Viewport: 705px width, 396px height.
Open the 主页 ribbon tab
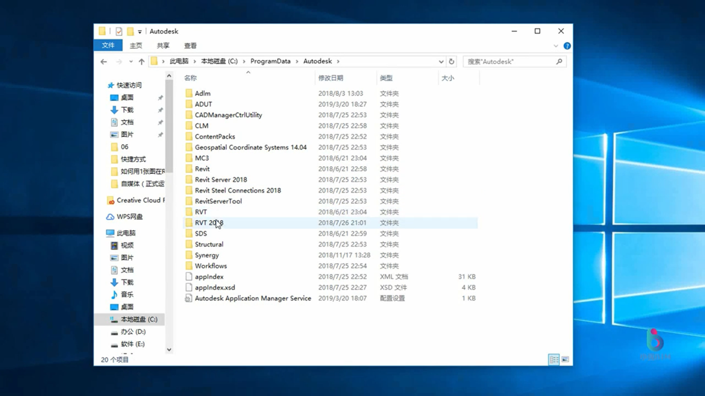(136, 46)
